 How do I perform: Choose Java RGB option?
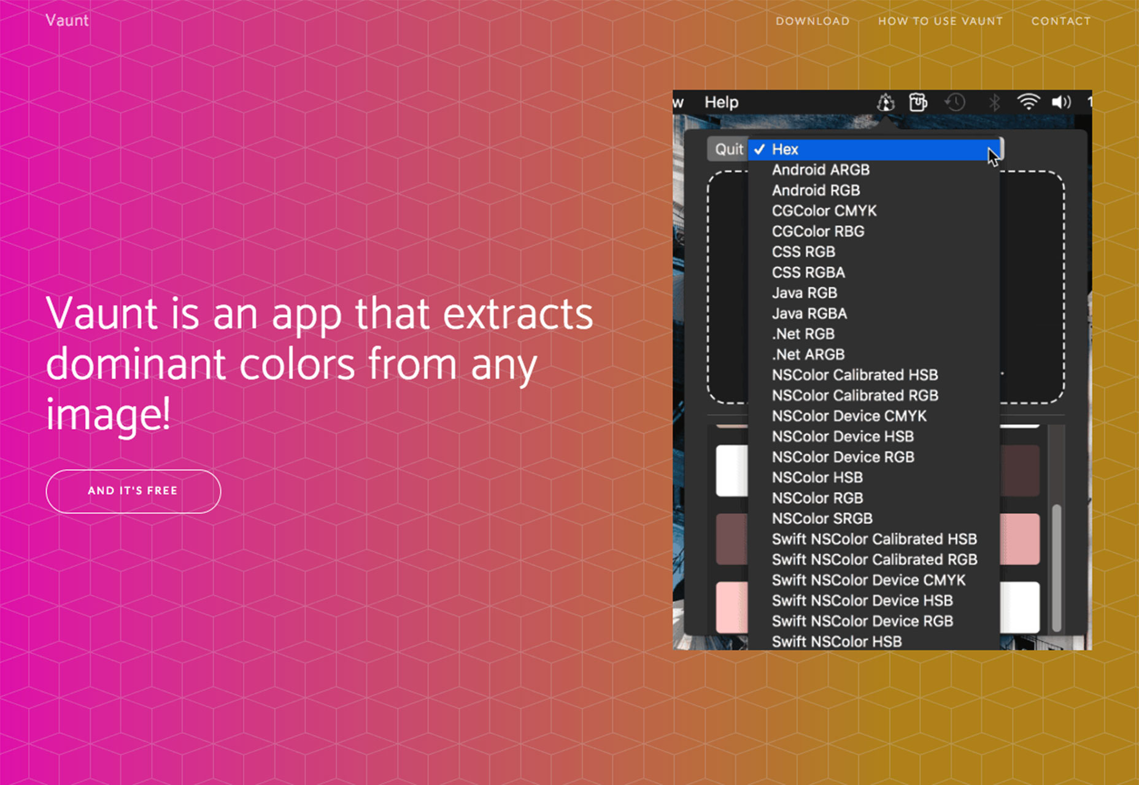[x=874, y=293]
